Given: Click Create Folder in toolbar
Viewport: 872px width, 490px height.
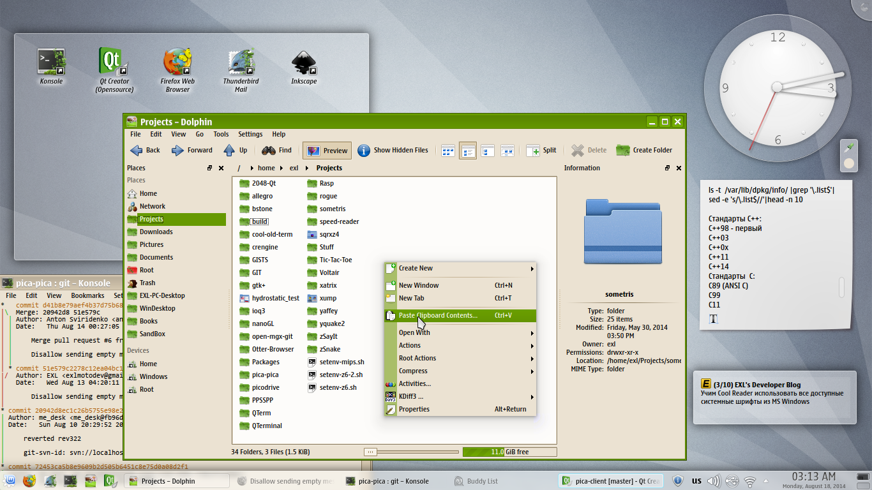Looking at the screenshot, I should 644,151.
